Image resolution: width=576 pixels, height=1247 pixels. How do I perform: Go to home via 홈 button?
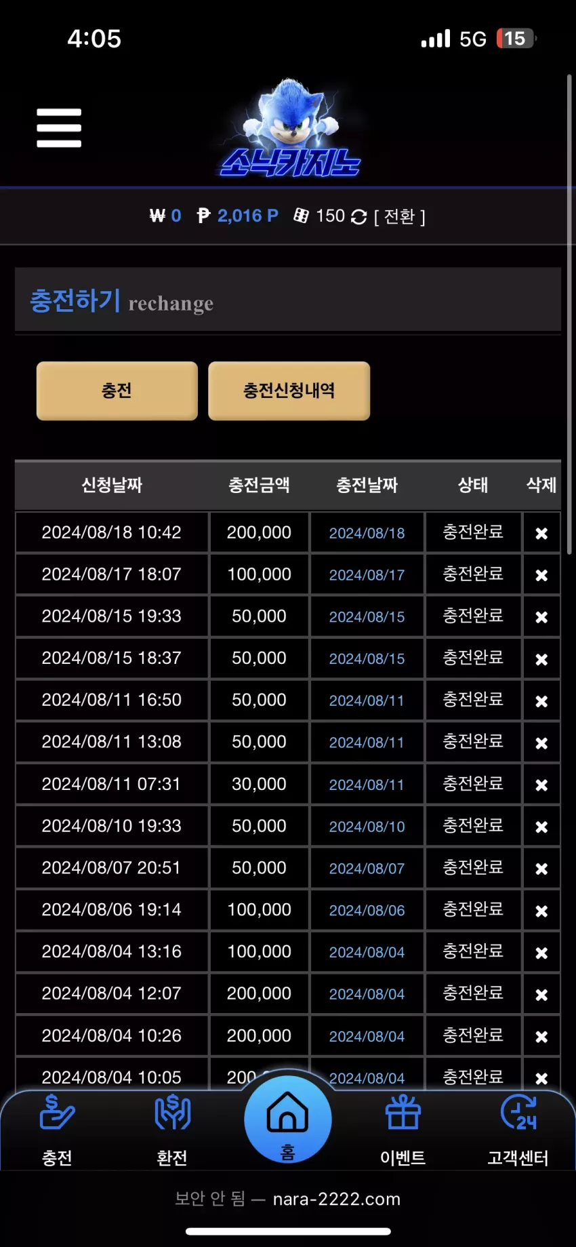288,1120
